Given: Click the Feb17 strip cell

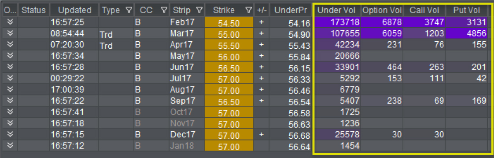Looking at the screenshot, I should [x=187, y=22].
